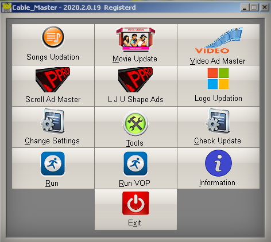
Task: Open Change Settings gear icon
Action: (52, 120)
